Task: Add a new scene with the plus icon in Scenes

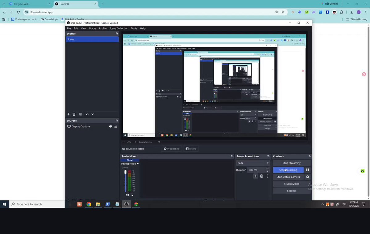Action: point(69,114)
